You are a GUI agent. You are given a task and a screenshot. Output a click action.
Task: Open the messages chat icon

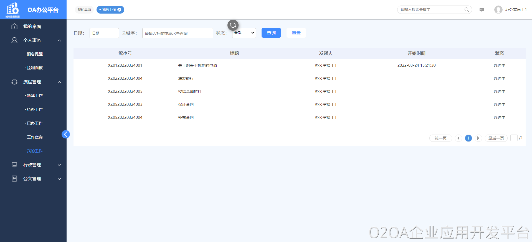482,10
